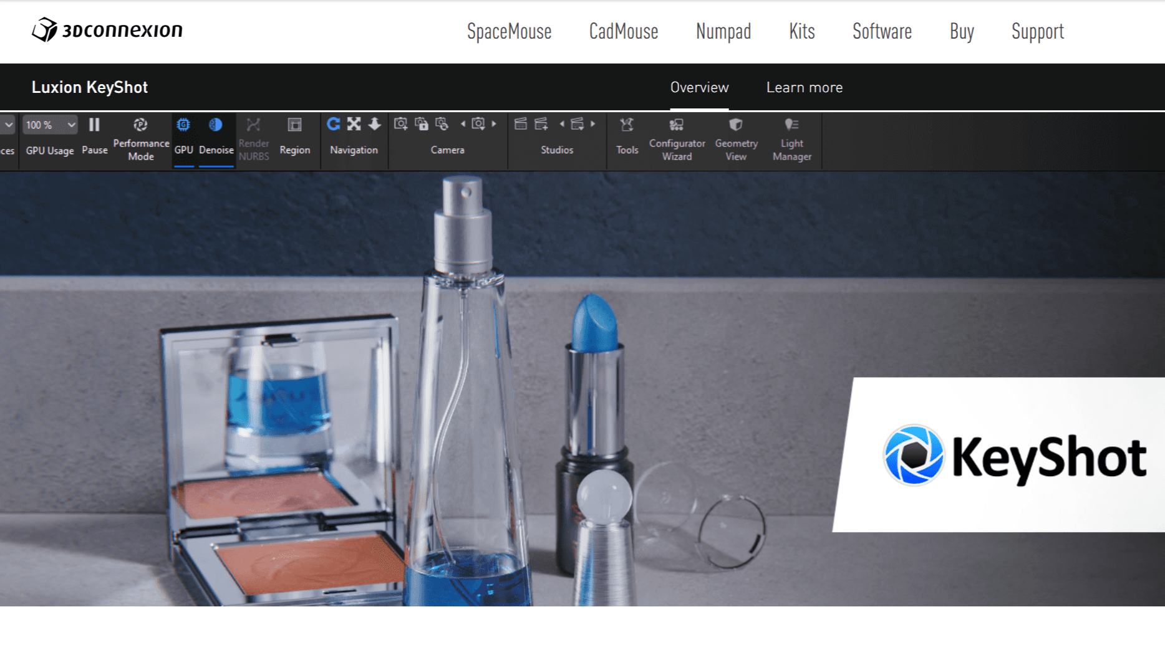Open the 100 % GPU Usage dropdown
This screenshot has width=1165, height=655.
pos(50,125)
